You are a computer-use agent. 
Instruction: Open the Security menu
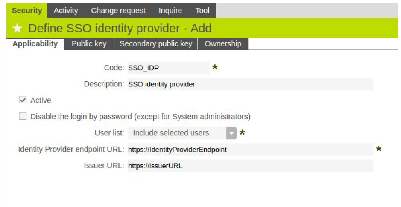(27, 11)
